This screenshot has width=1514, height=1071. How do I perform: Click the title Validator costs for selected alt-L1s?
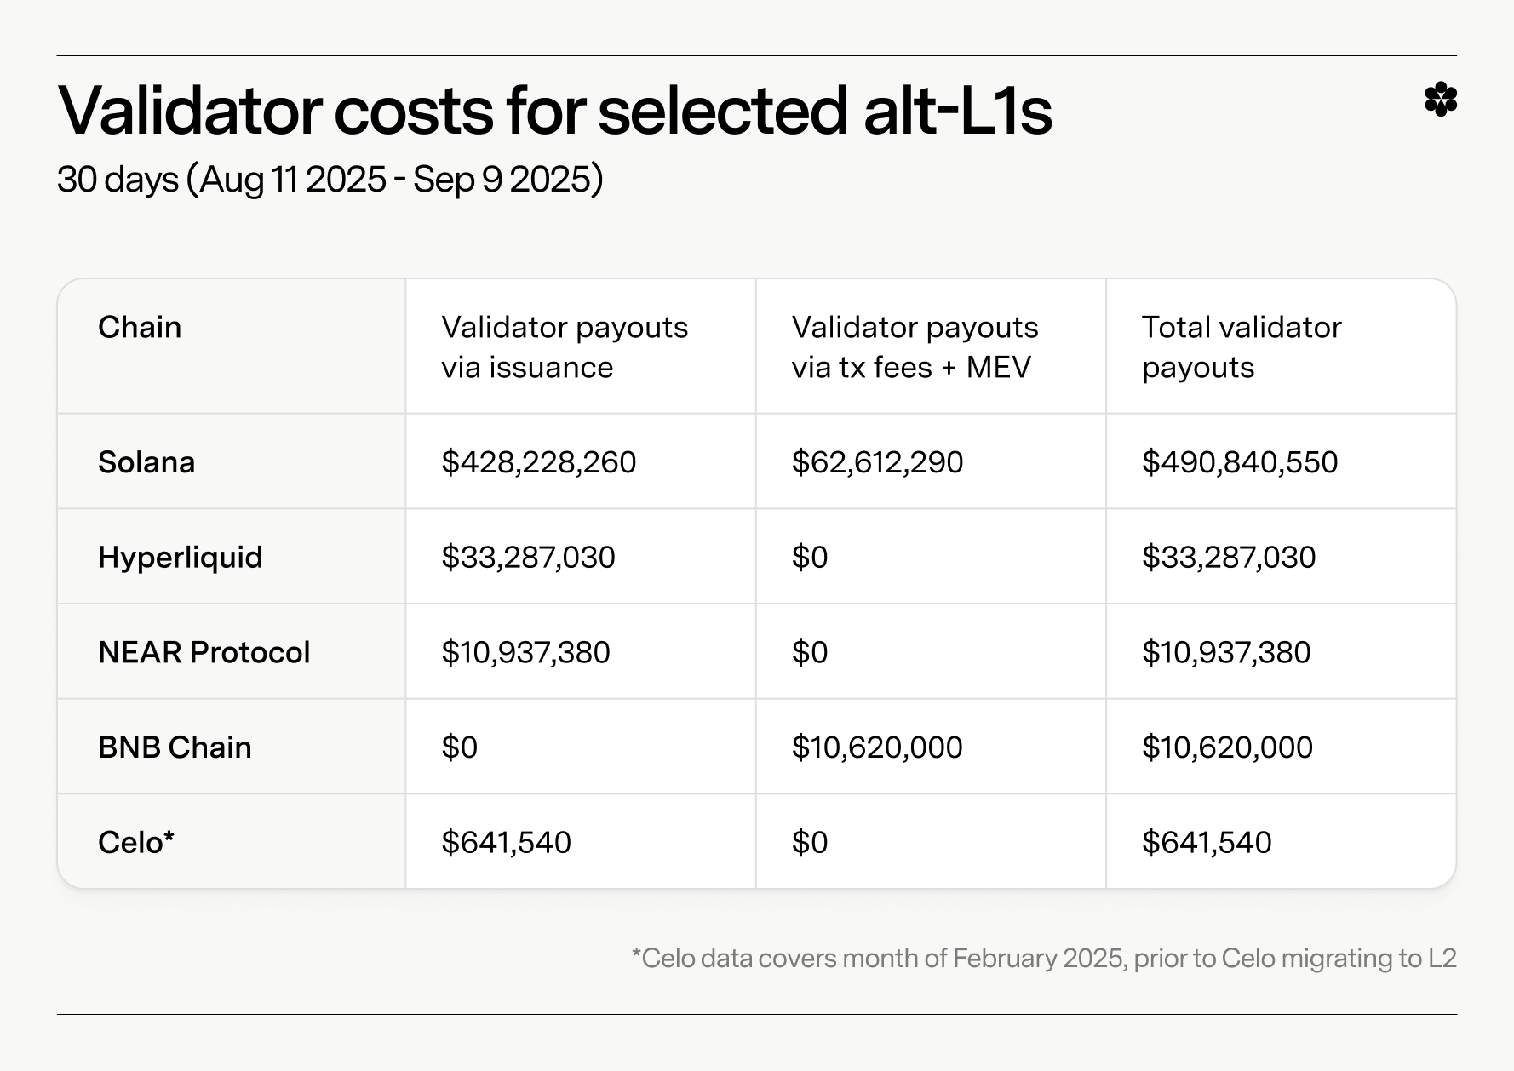[x=555, y=111]
